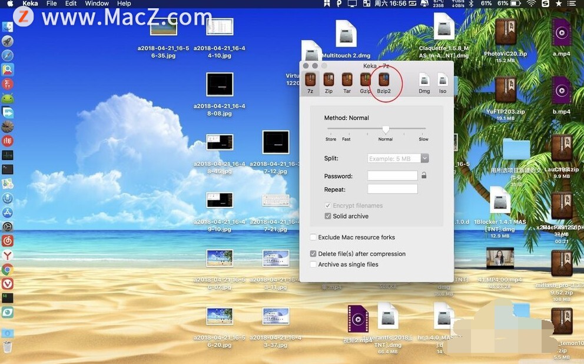Select the Dmg format icon in Keka
Viewport: 584px width, 364px height.
[424, 79]
